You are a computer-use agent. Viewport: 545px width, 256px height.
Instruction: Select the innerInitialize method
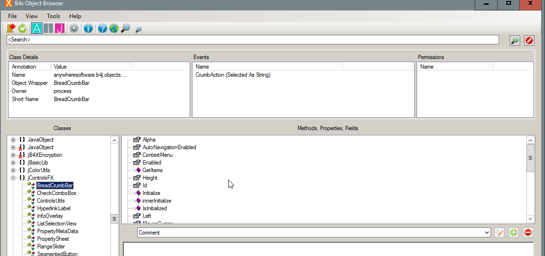tap(157, 201)
